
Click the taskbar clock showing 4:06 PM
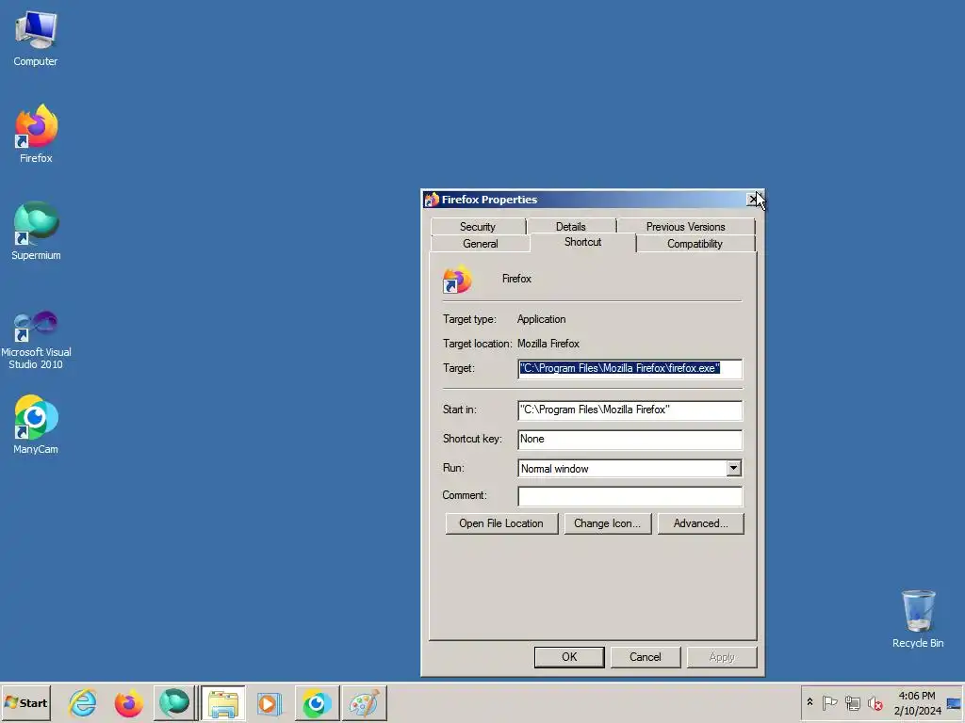coord(917,702)
